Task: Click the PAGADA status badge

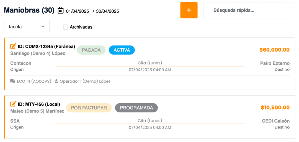Action: pos(91,50)
